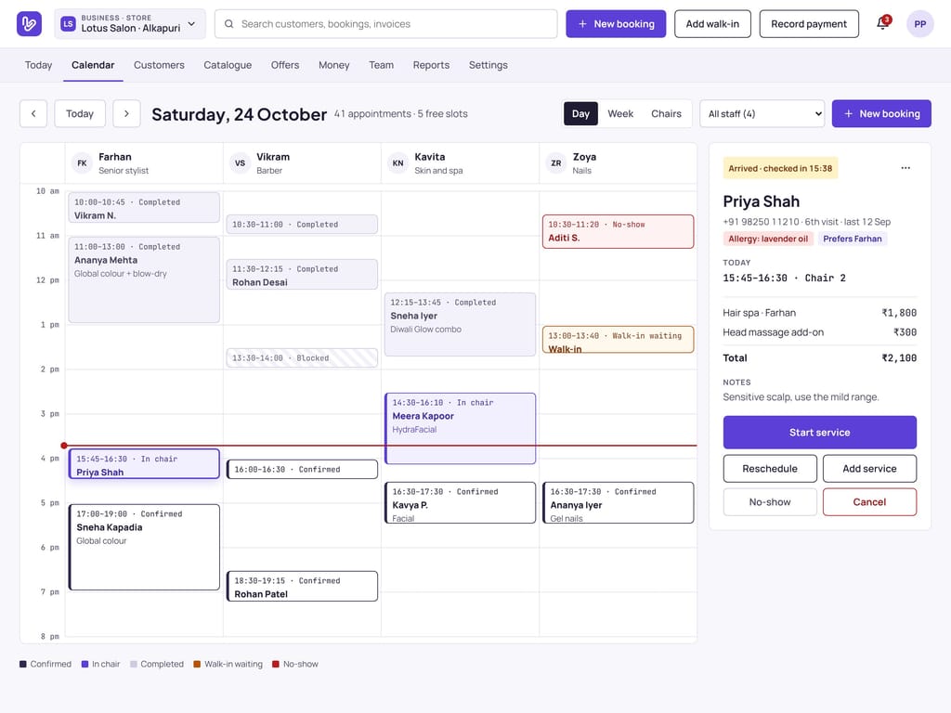Click the Add service button

coord(869,469)
